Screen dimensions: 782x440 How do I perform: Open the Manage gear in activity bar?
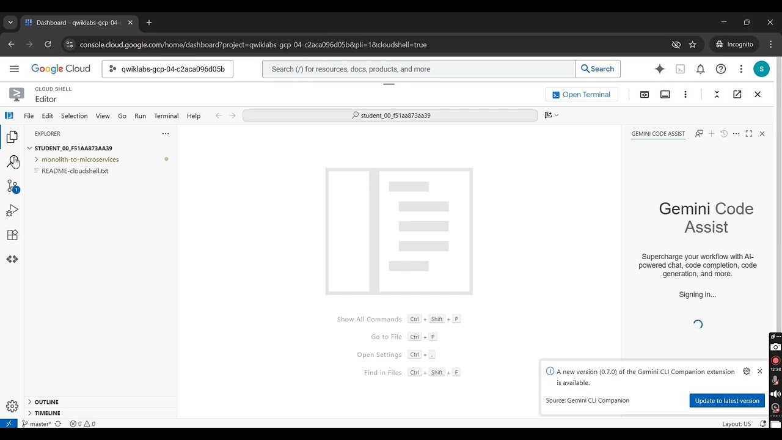(12, 406)
